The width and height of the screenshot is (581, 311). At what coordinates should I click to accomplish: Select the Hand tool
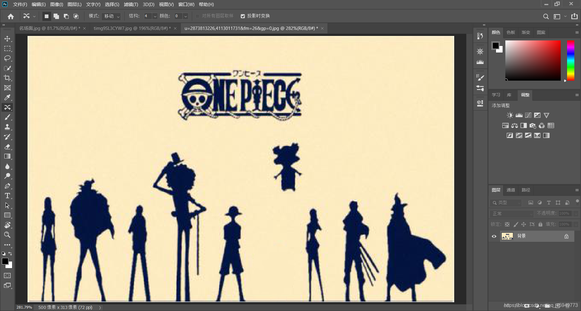coord(8,225)
